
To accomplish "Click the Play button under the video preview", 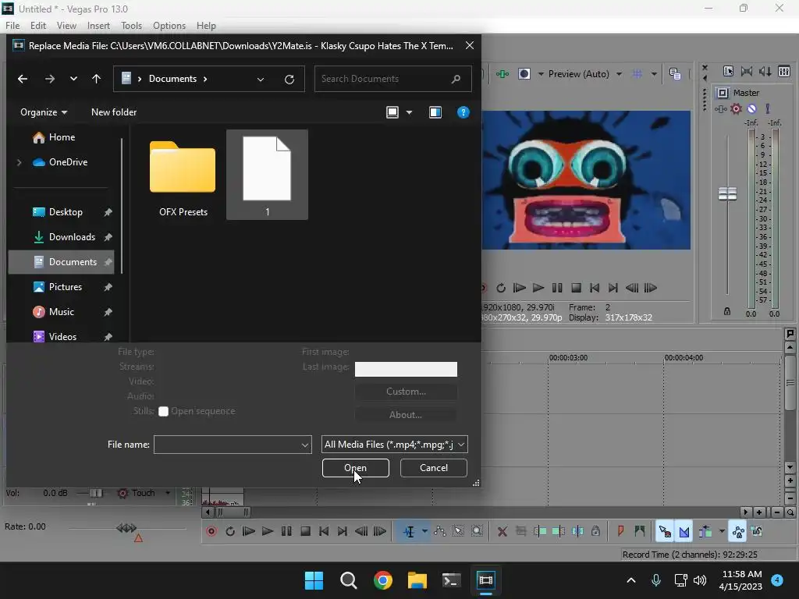I will (x=538, y=288).
